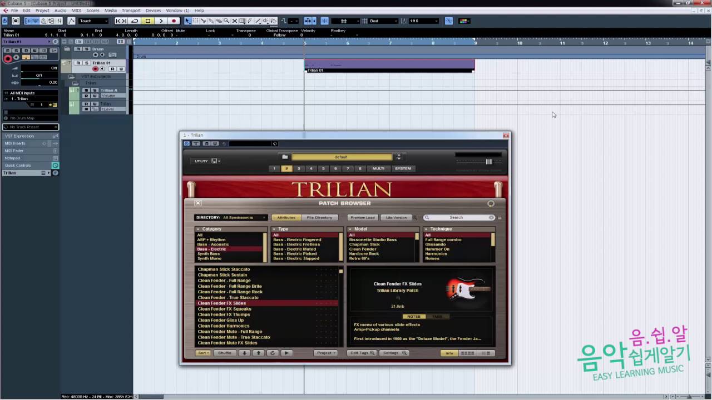The image size is (712, 400).
Task: Switch to Trilian part 3 tab
Action: point(299,168)
